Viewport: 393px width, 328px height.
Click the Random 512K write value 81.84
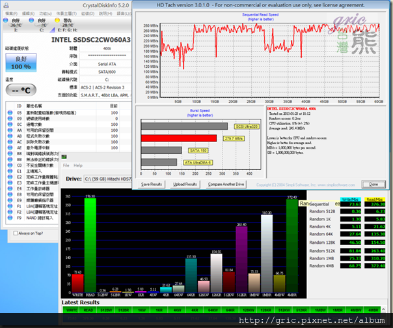click(x=351, y=250)
